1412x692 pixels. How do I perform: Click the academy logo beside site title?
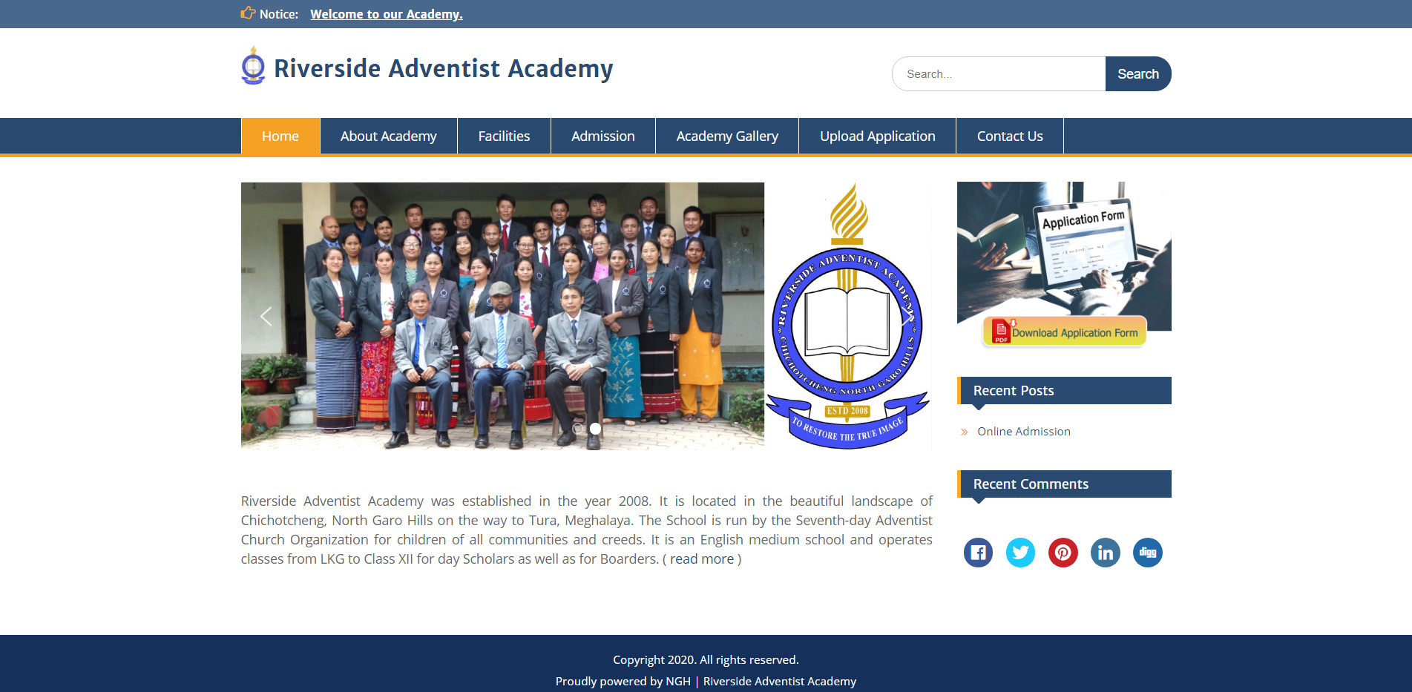coord(253,66)
